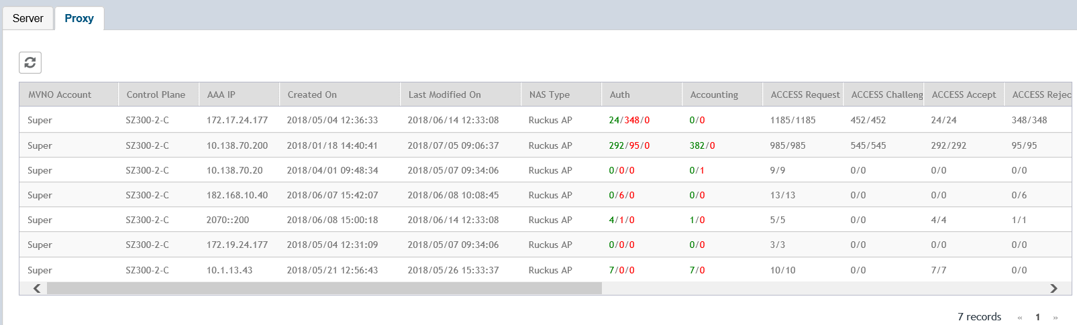
Task: Click the refresh icon button
Action: click(30, 62)
